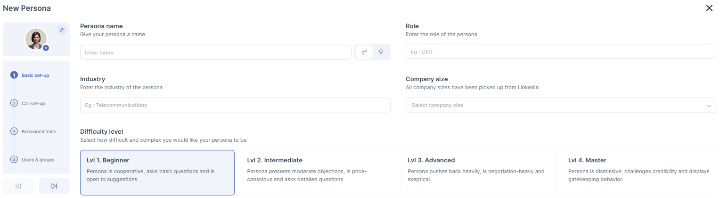
Task: Click the edit avatar pencil icon
Action: 61,30
